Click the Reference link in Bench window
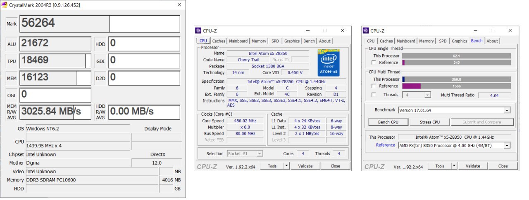 point(385,145)
